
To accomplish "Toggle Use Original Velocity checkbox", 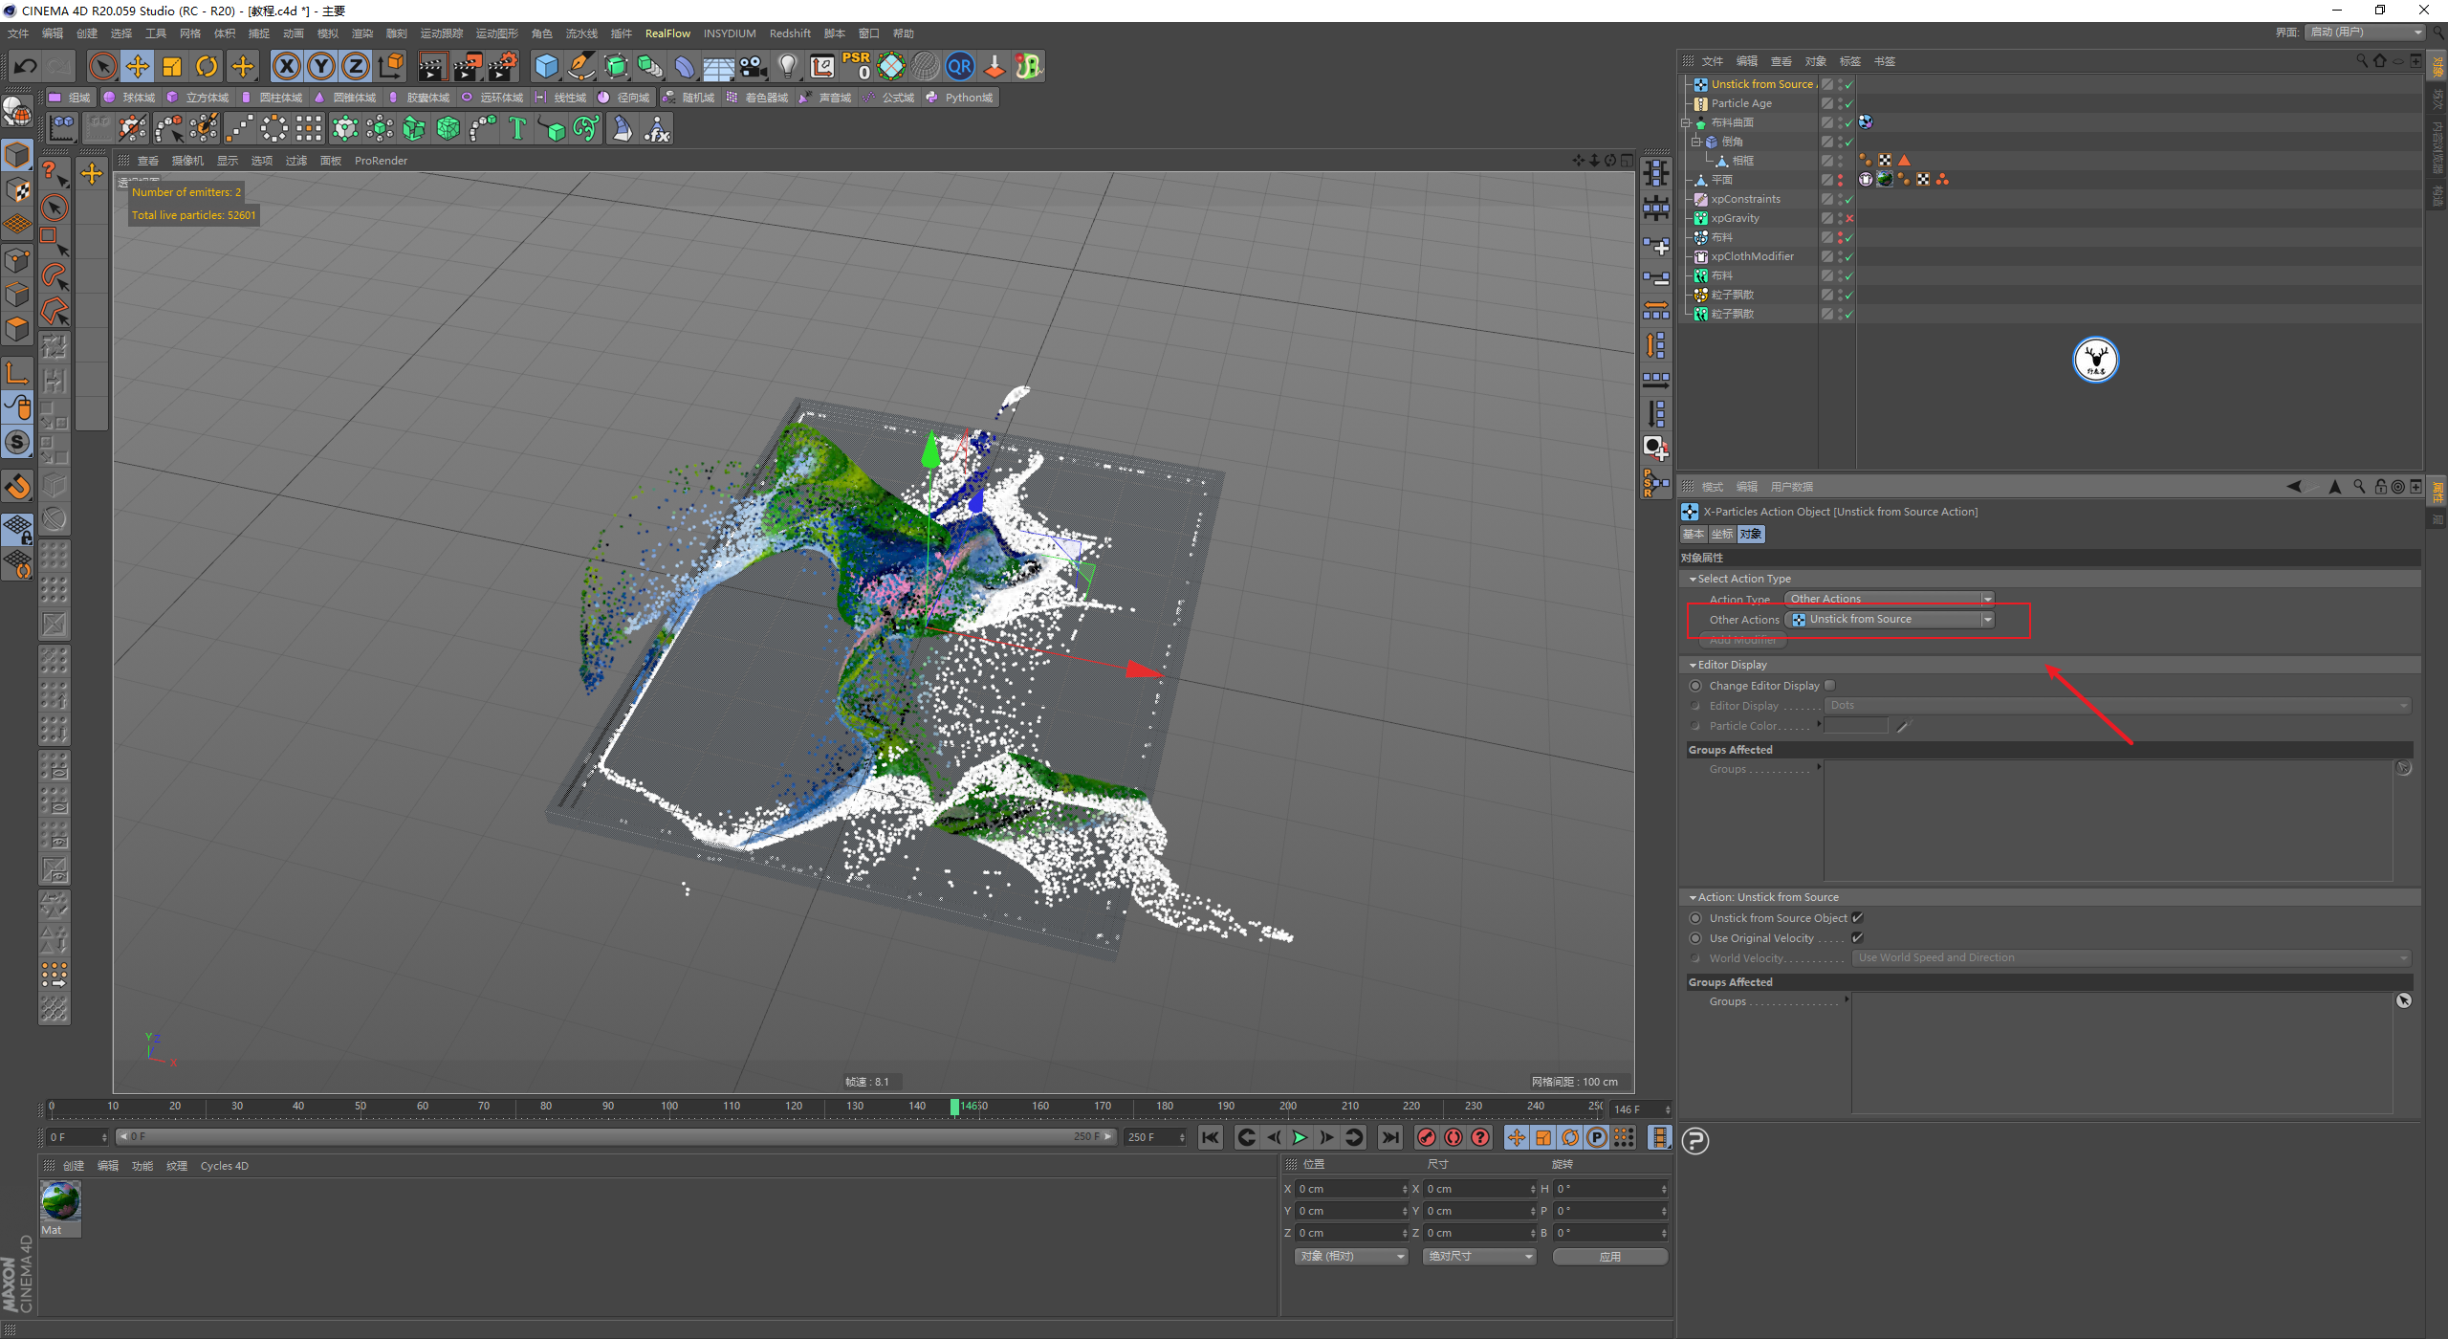I will [1857, 938].
